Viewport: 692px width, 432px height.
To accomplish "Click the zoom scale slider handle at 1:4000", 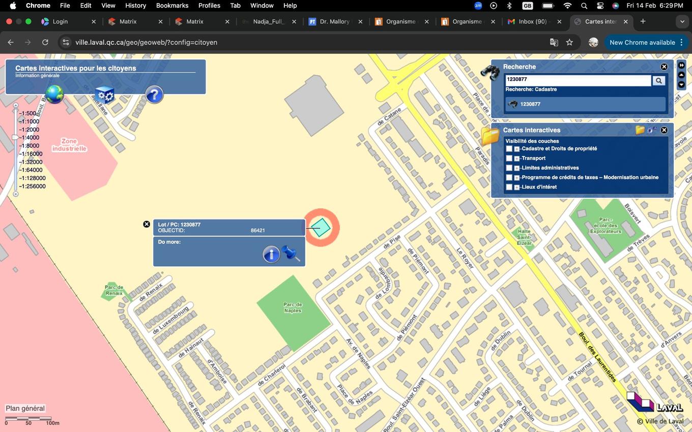I will pyautogui.click(x=15, y=137).
